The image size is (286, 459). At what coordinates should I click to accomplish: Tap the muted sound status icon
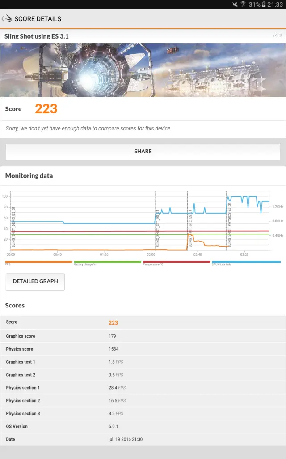pyautogui.click(x=236, y=4)
